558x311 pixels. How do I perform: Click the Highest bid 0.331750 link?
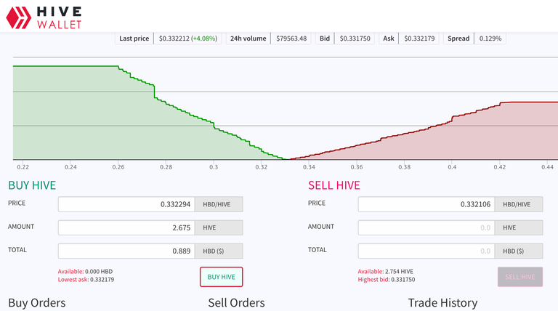click(x=387, y=280)
